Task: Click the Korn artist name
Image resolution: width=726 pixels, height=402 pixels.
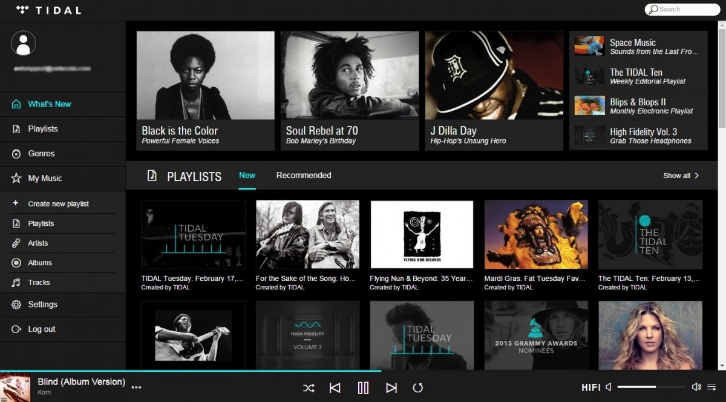Action: [x=44, y=393]
